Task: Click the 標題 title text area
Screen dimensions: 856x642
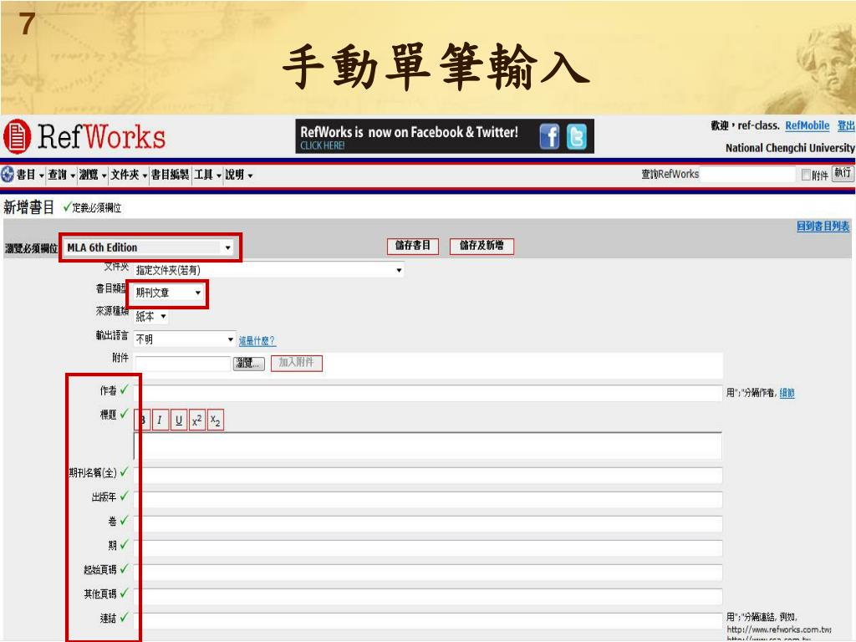Action: [x=429, y=446]
